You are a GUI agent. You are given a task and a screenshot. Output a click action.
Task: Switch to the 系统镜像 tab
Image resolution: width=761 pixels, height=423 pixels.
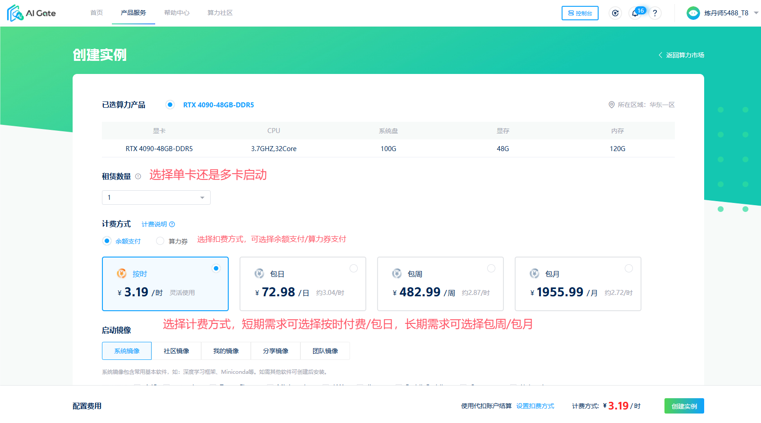click(x=127, y=351)
